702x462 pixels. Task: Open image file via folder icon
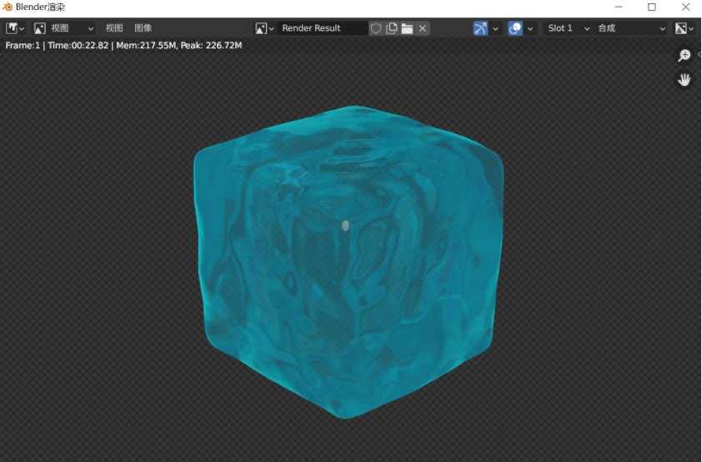(407, 28)
